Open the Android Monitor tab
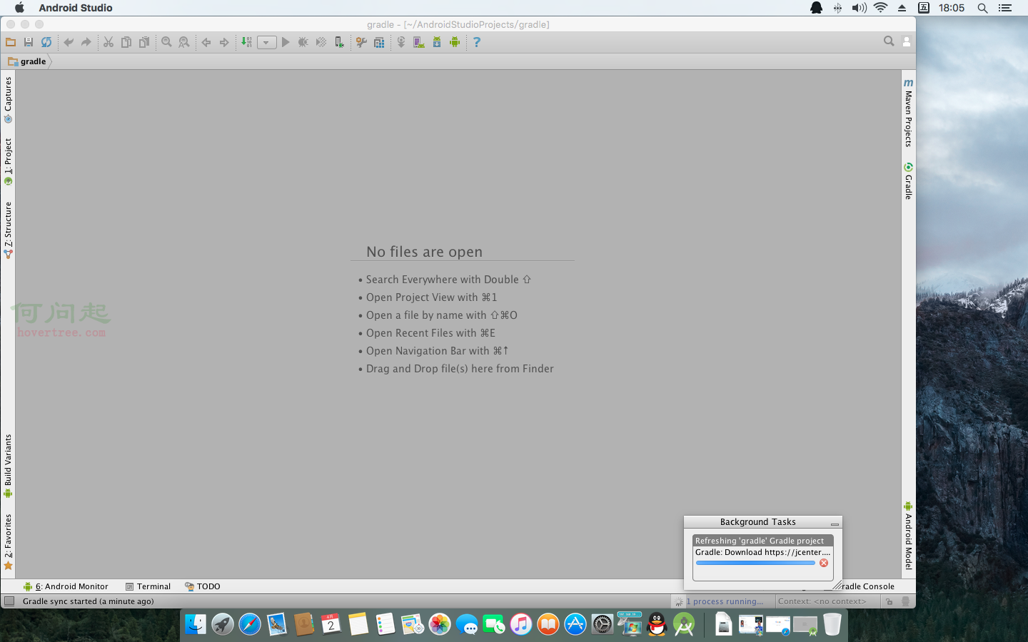 pos(66,586)
